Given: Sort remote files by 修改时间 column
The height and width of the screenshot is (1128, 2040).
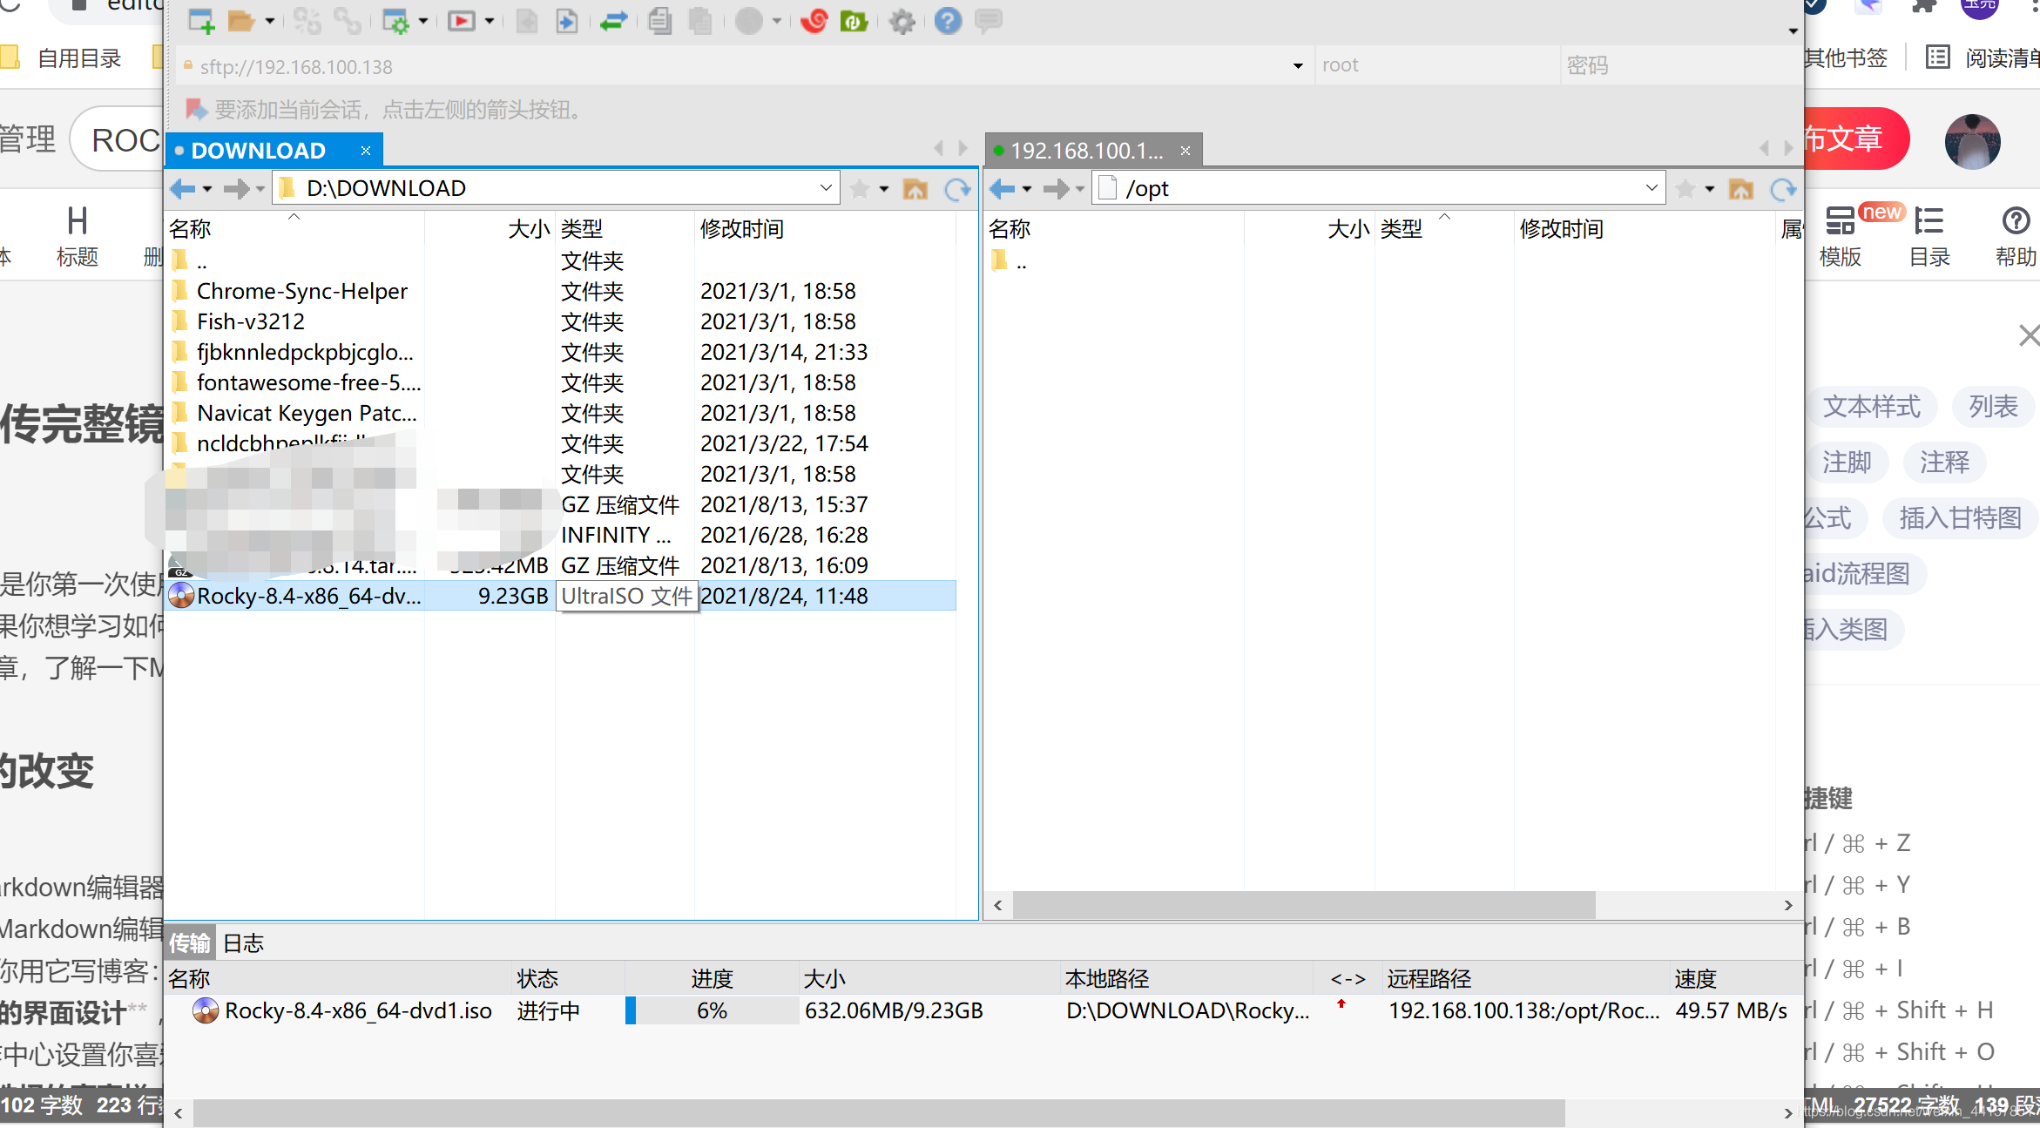Looking at the screenshot, I should pyautogui.click(x=1644, y=229).
